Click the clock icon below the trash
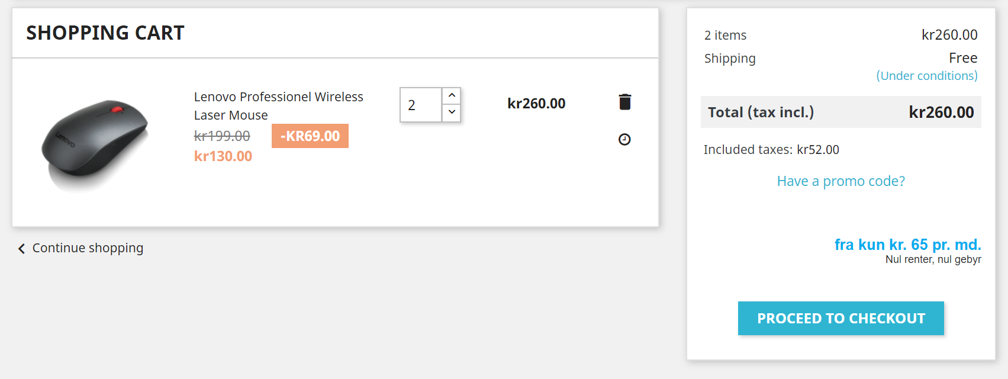This screenshot has height=379, width=1008. click(x=624, y=140)
